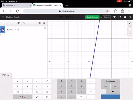Undo the last edit

pos(19,23)
